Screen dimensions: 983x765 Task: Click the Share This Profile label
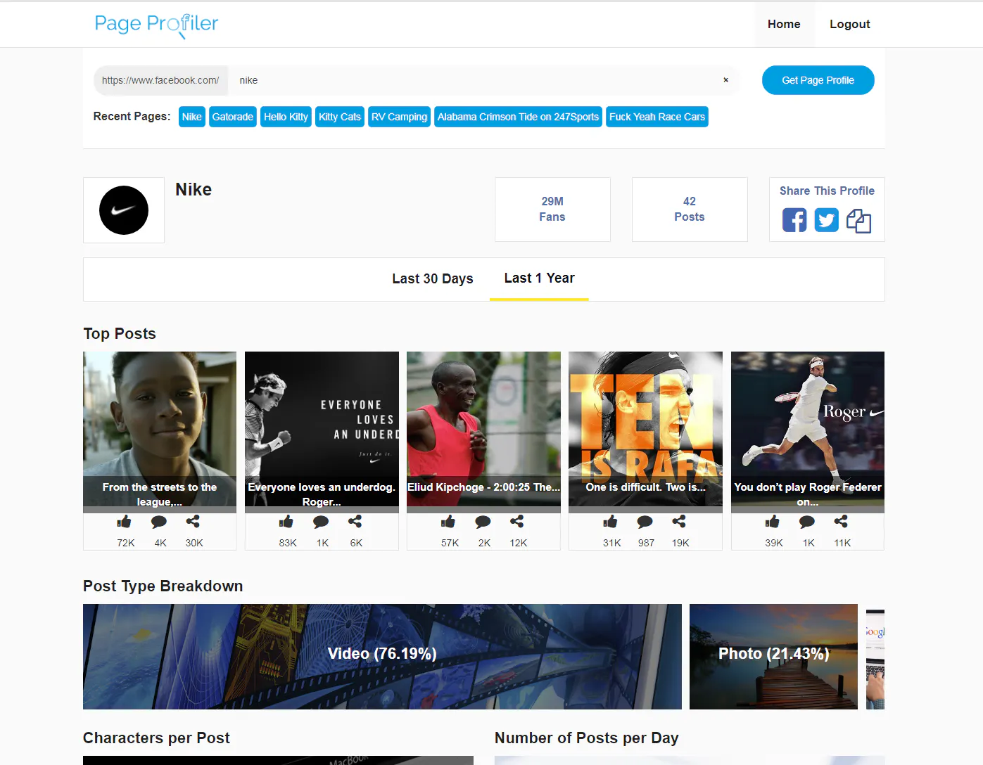click(827, 191)
